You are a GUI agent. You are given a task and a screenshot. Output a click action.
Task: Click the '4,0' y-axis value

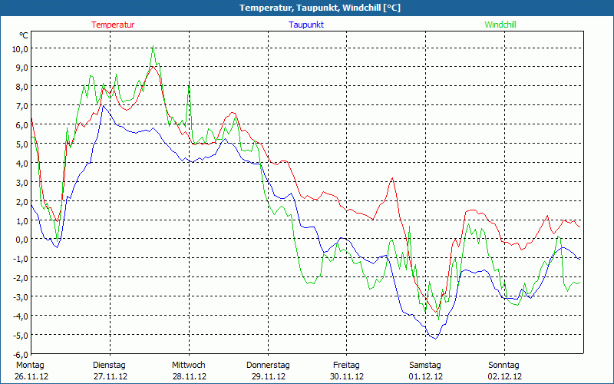tap(22, 164)
